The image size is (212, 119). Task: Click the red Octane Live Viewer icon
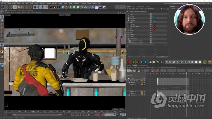(129, 62)
